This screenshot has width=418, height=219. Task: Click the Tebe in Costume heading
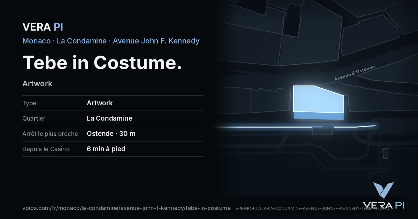pos(102,63)
